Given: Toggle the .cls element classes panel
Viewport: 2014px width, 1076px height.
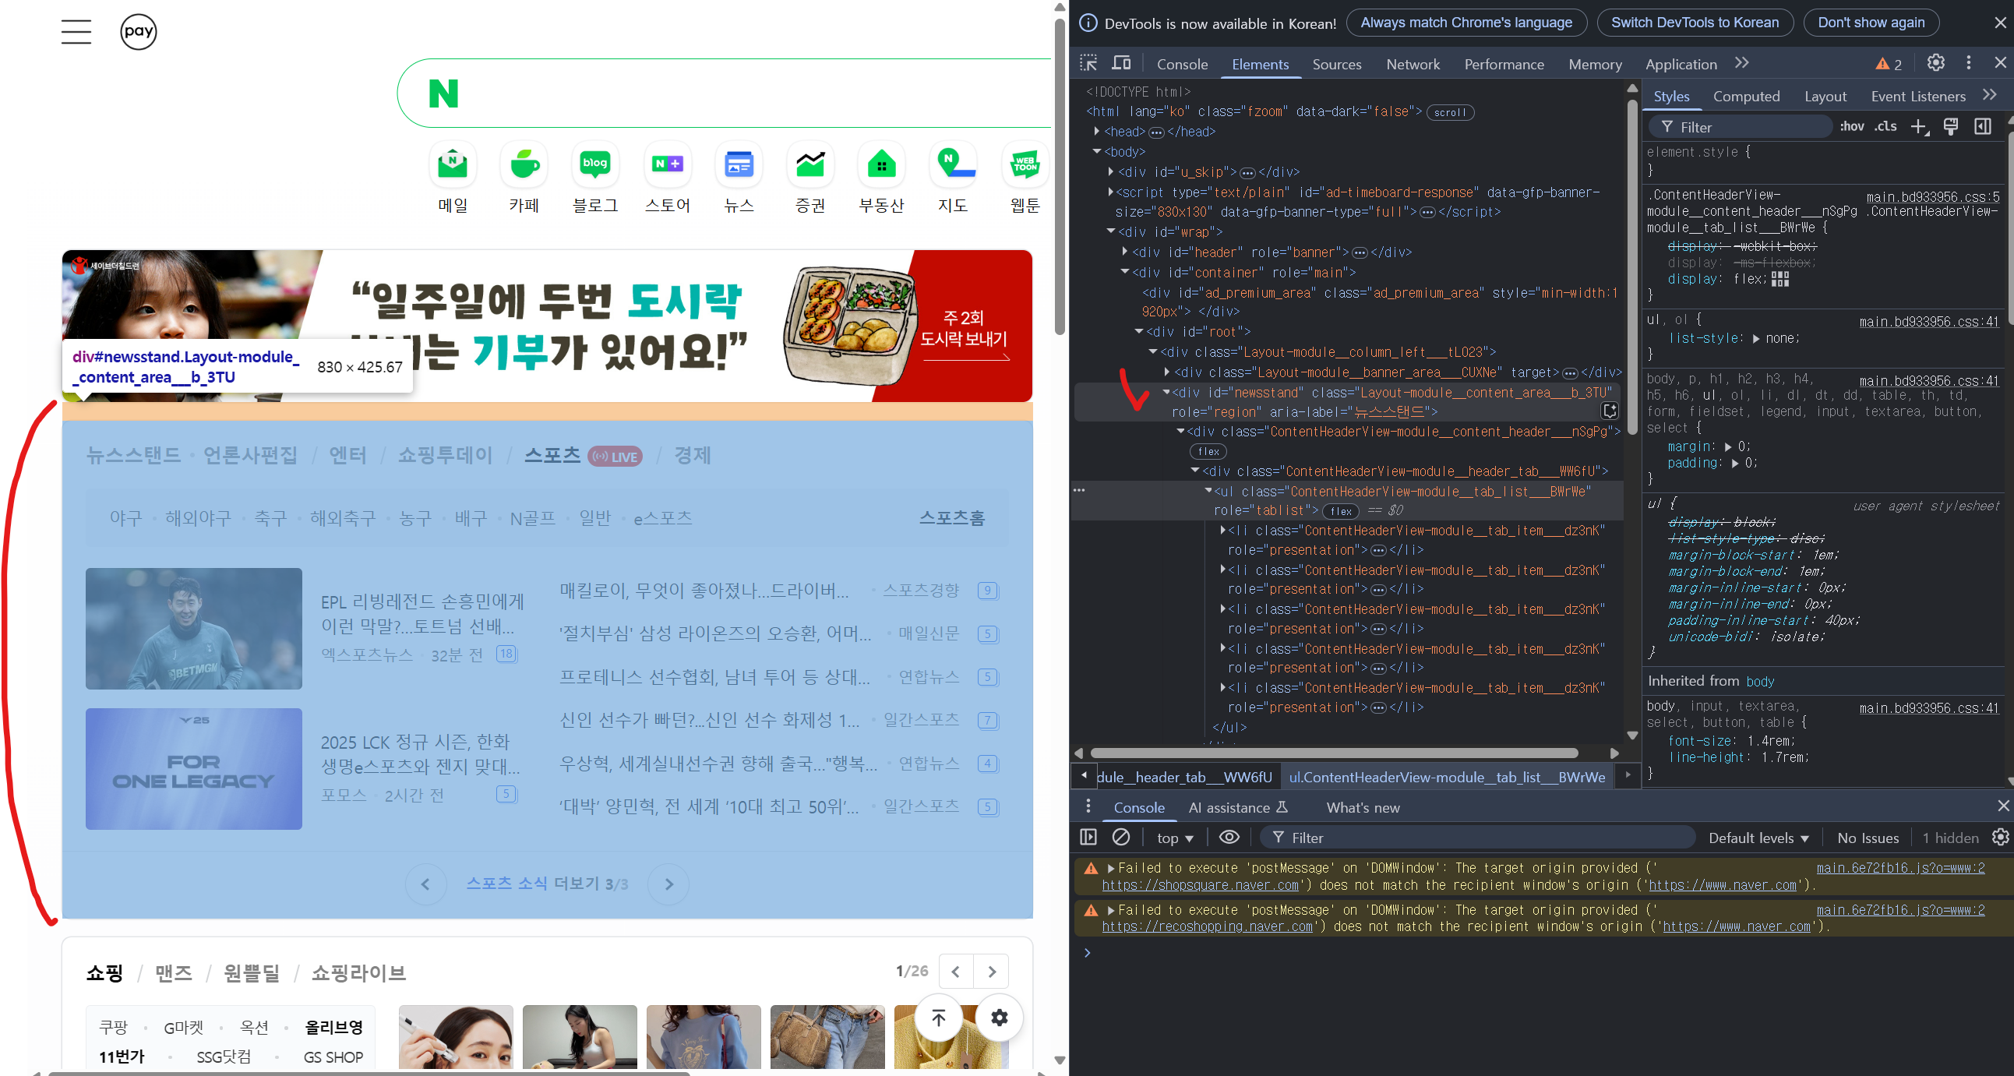Looking at the screenshot, I should point(1885,127).
